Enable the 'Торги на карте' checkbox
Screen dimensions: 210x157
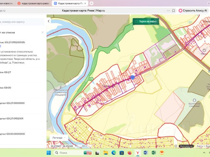pyautogui.click(x=136, y=22)
